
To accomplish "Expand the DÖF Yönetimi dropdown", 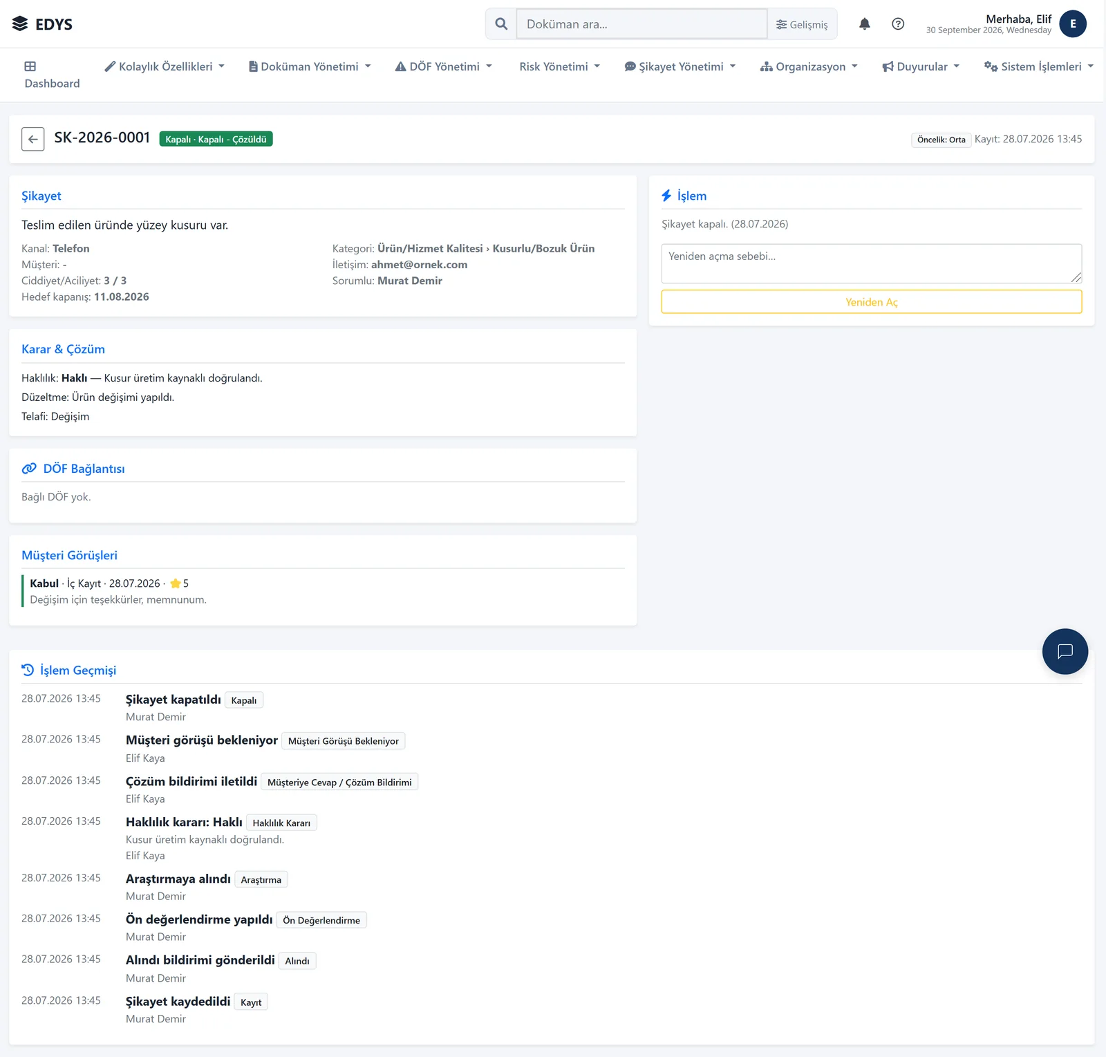I will pos(444,66).
